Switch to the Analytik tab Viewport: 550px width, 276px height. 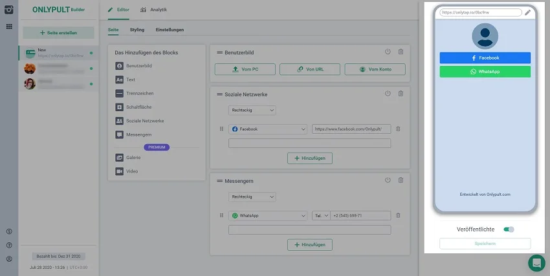point(153,10)
